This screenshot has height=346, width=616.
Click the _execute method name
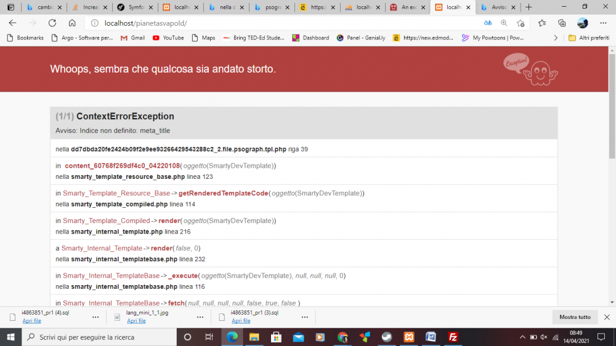(183, 275)
